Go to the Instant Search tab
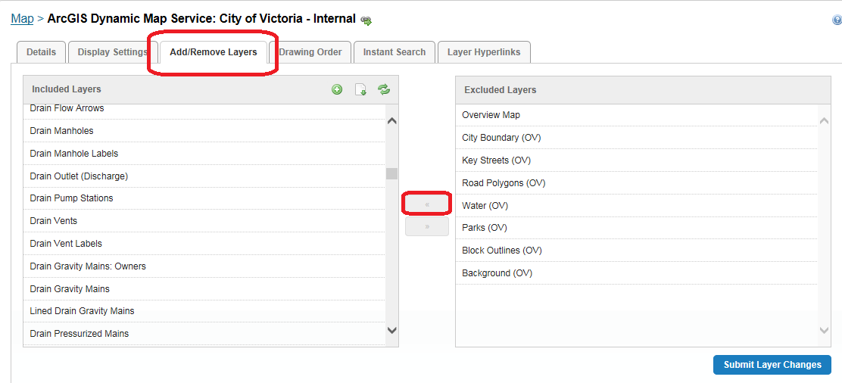 (394, 52)
